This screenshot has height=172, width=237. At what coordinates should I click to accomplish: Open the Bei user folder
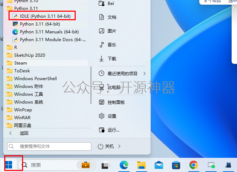[106, 3]
